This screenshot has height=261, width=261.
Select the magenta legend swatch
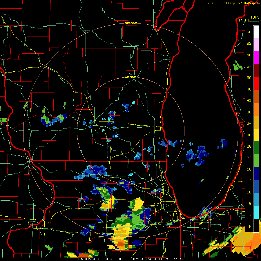(256, 58)
